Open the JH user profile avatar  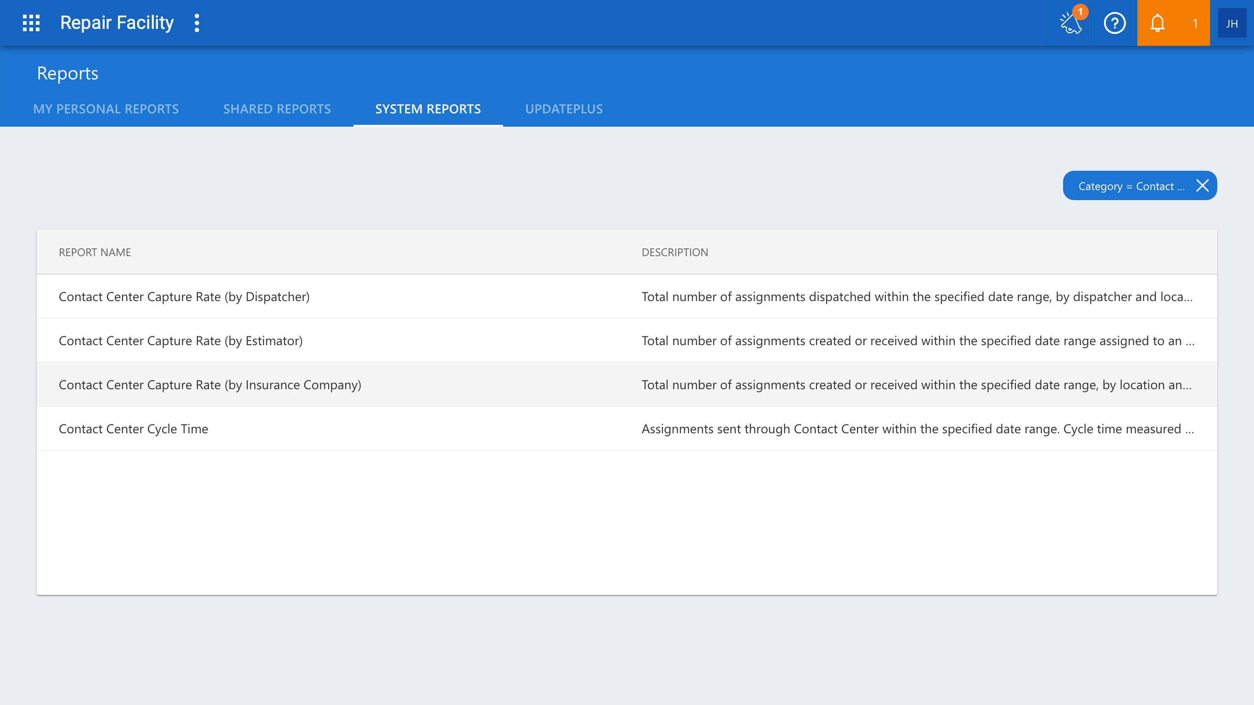pyautogui.click(x=1232, y=23)
